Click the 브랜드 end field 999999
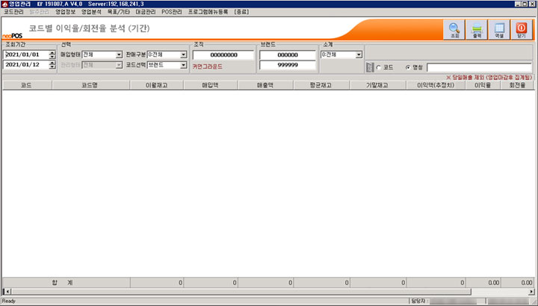 (288, 65)
